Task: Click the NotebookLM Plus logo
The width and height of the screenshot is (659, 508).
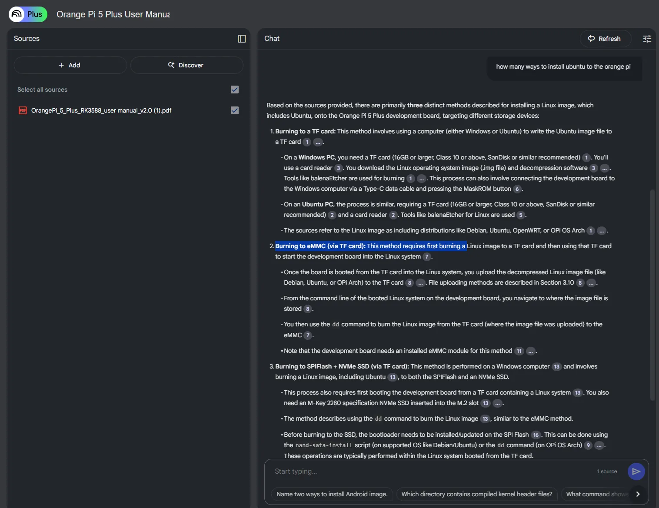Action: click(27, 14)
